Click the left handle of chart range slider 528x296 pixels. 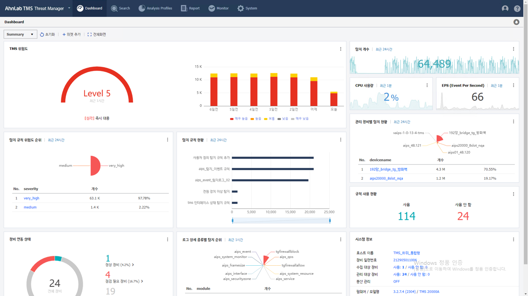233,221
